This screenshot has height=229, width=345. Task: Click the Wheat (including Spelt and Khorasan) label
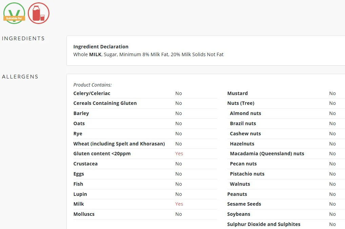tap(119, 144)
